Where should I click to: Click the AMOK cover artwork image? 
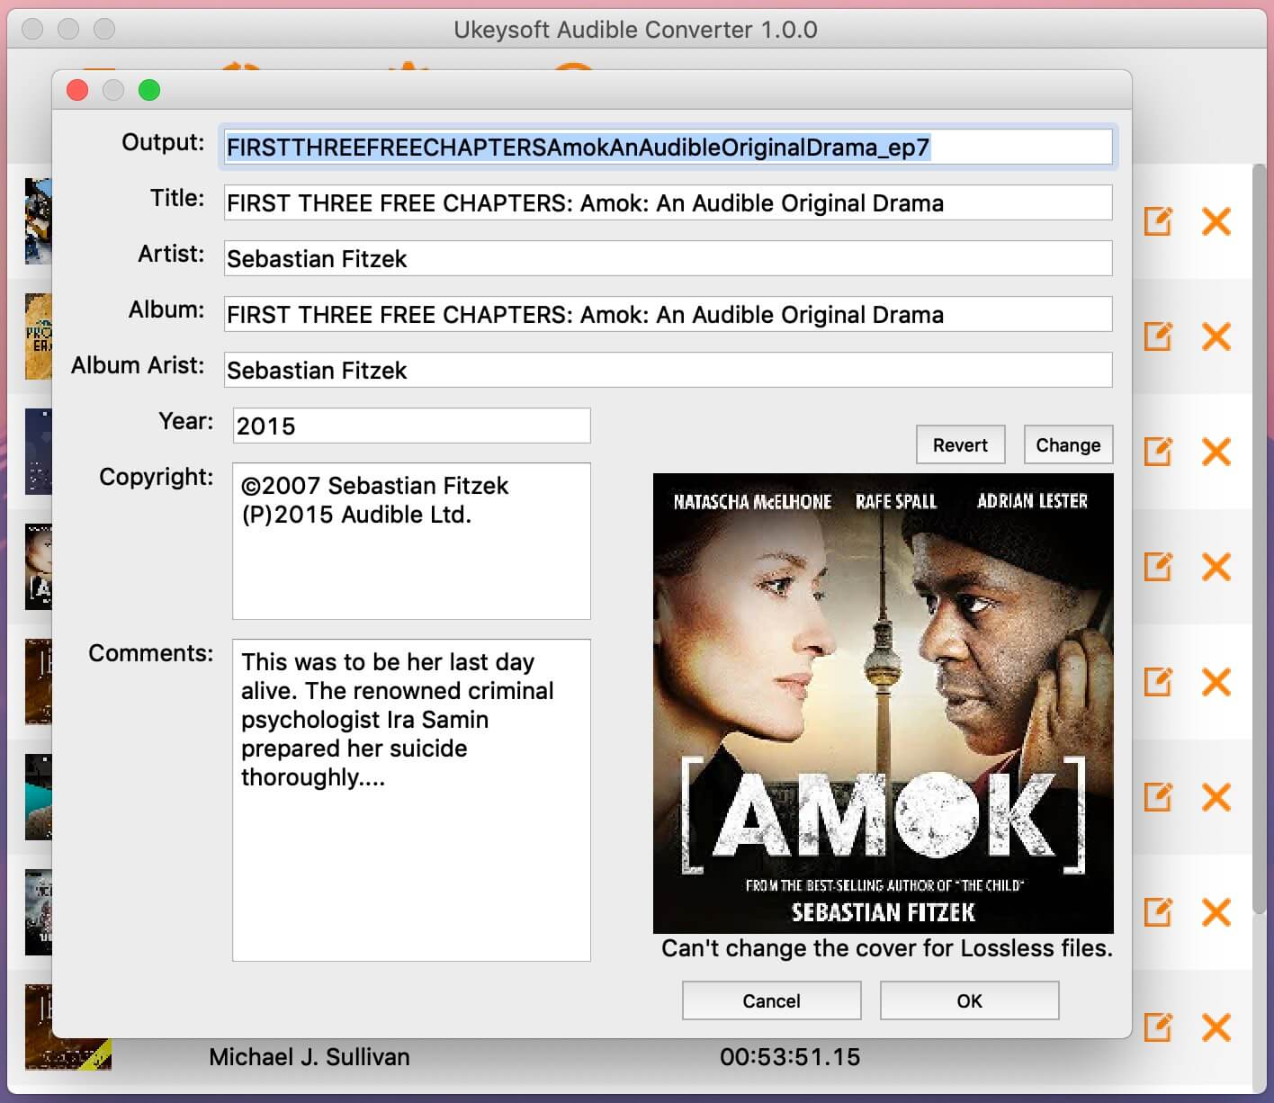883,703
